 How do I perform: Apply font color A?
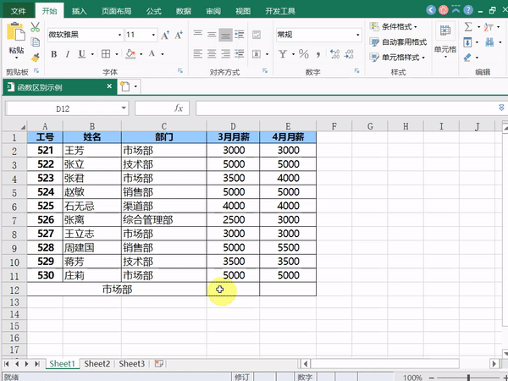(x=152, y=53)
